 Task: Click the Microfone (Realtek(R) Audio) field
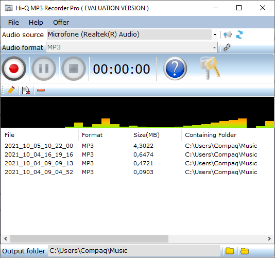[x=129, y=35]
